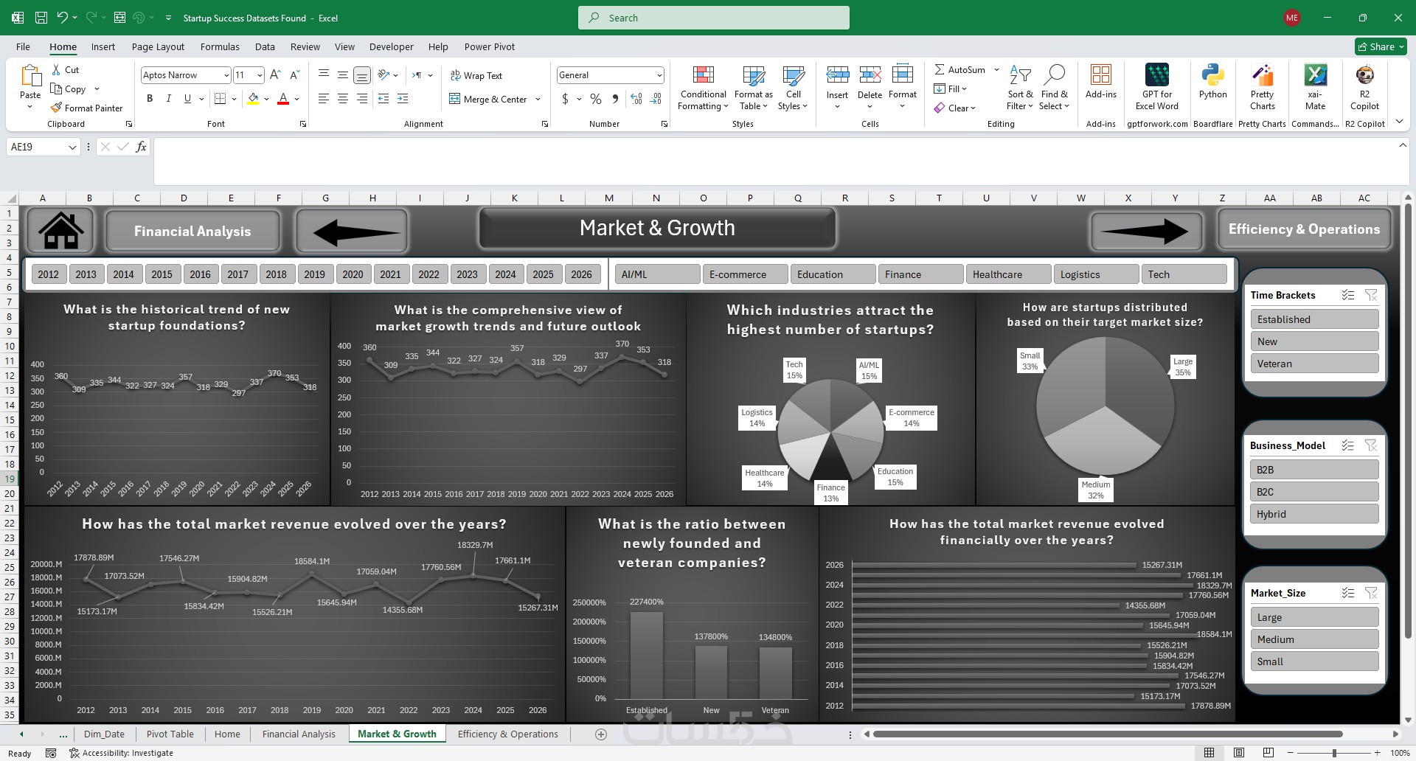Image resolution: width=1416 pixels, height=761 pixels.
Task: Open the font size dropdown
Action: coord(260,75)
